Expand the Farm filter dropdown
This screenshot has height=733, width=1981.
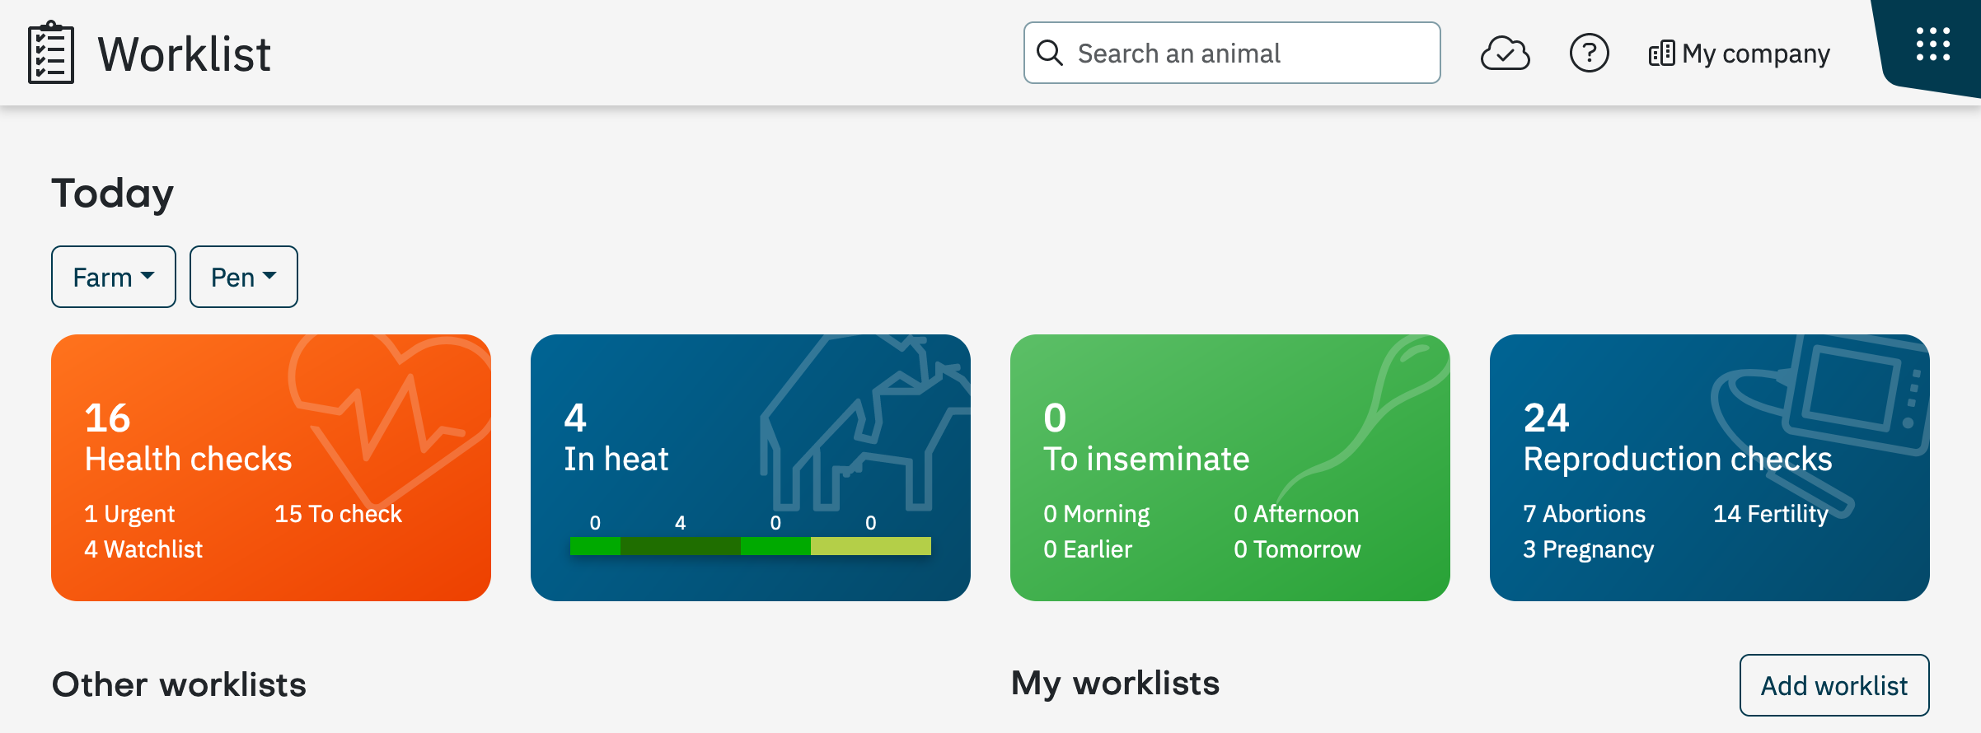point(114,277)
